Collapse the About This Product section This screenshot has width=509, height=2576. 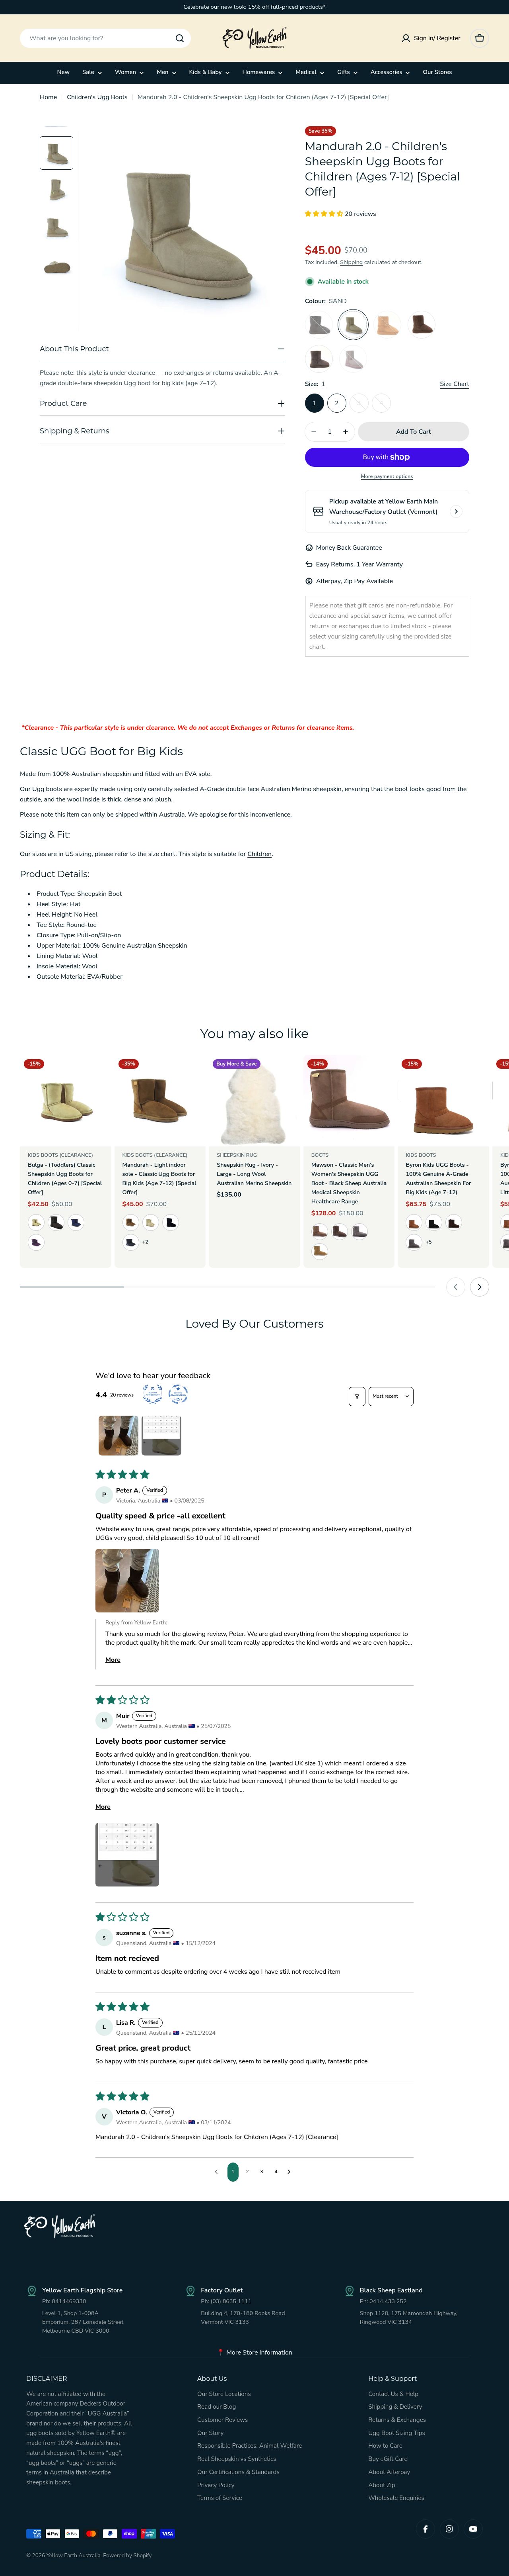pyautogui.click(x=162, y=349)
